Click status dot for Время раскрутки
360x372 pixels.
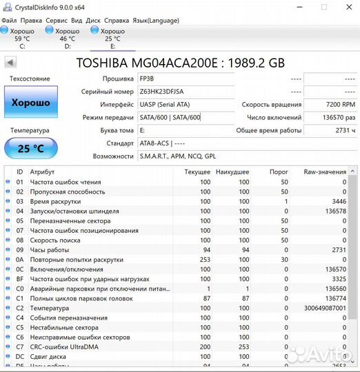[x=8, y=201]
